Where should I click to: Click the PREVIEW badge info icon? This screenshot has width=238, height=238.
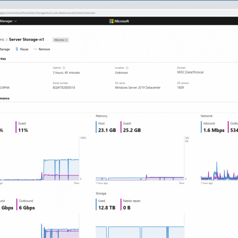(x=66, y=40)
